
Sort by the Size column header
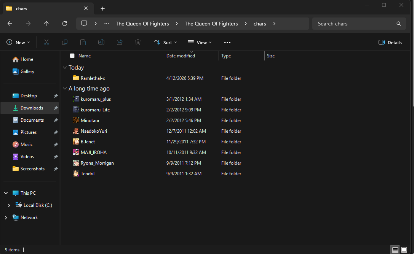click(271, 56)
